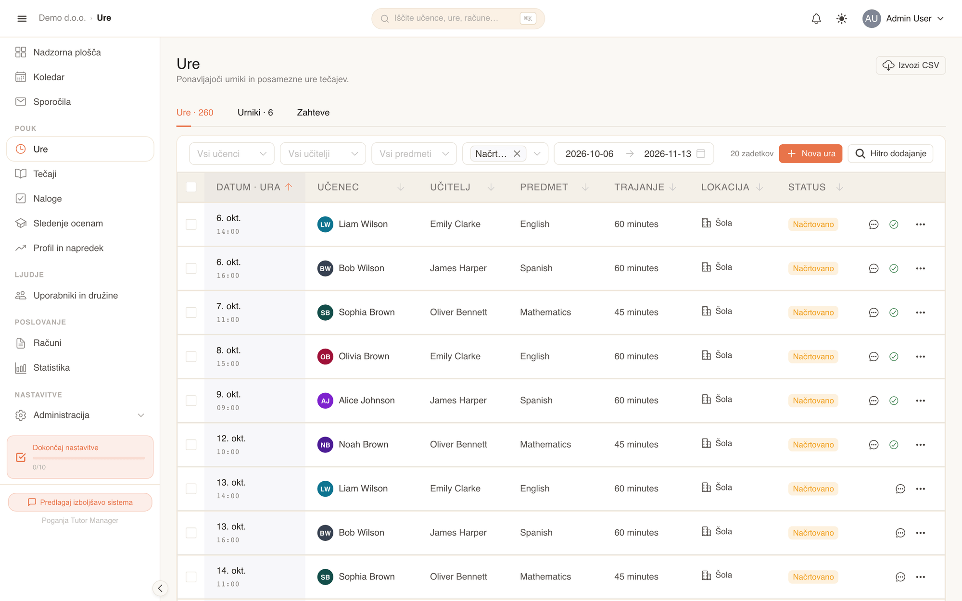The width and height of the screenshot is (962, 601).
Task: Toggle the select-all checkbox in header
Action: tap(191, 187)
